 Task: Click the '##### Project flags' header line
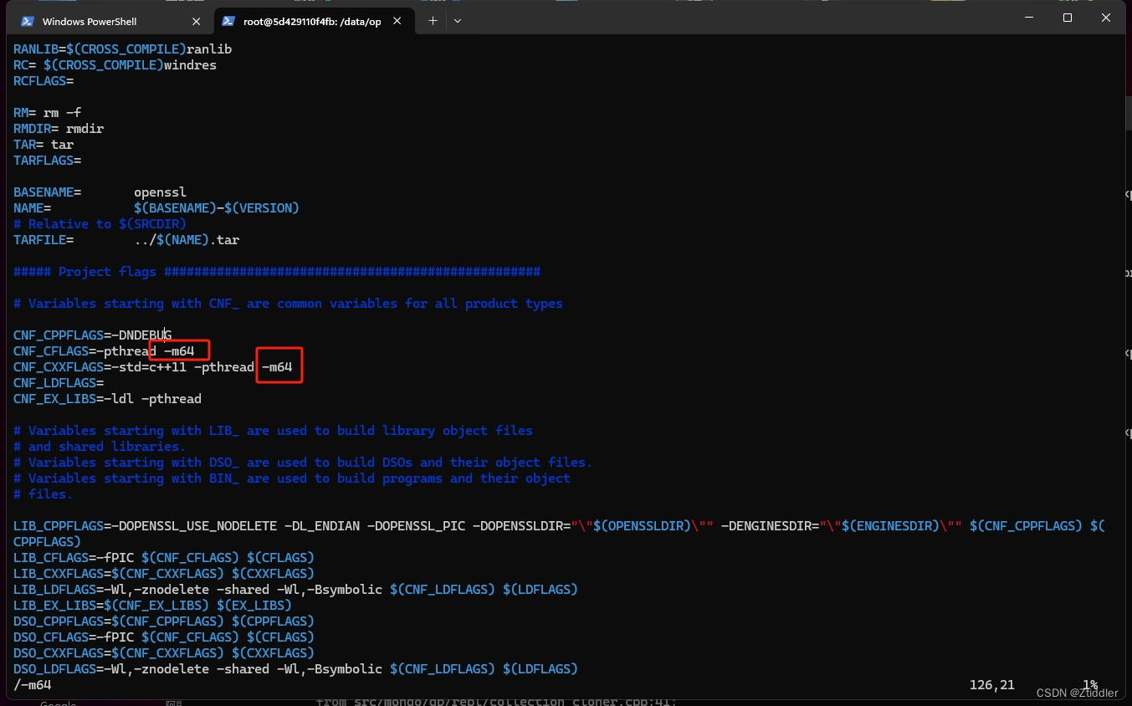tap(277, 272)
